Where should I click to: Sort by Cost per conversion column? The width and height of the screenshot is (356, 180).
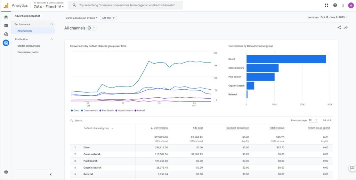click(x=237, y=128)
